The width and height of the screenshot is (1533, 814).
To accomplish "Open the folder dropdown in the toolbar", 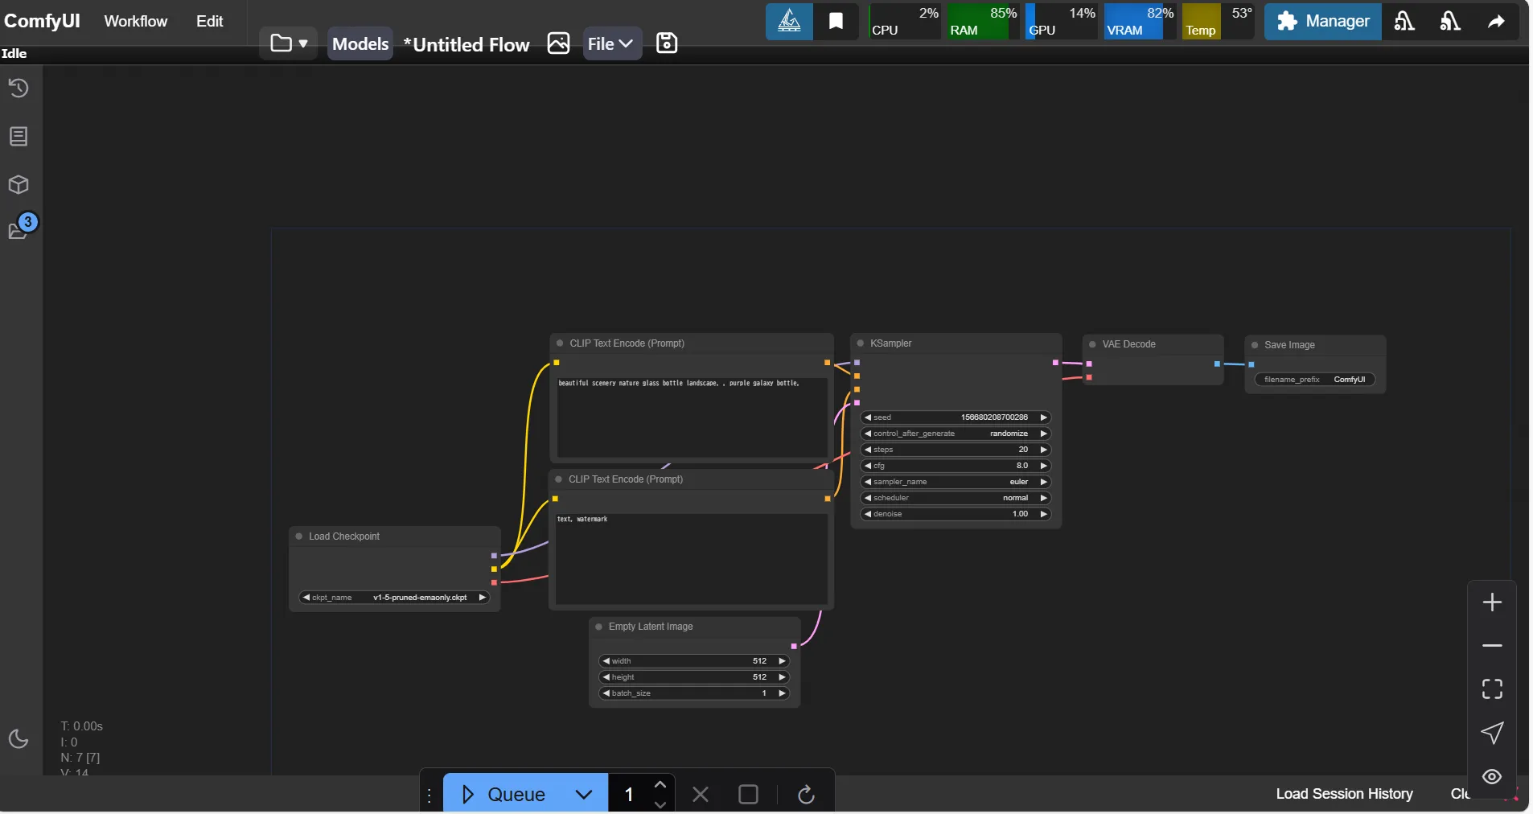I will pos(289,43).
